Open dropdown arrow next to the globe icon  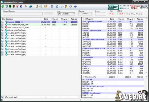33,6
